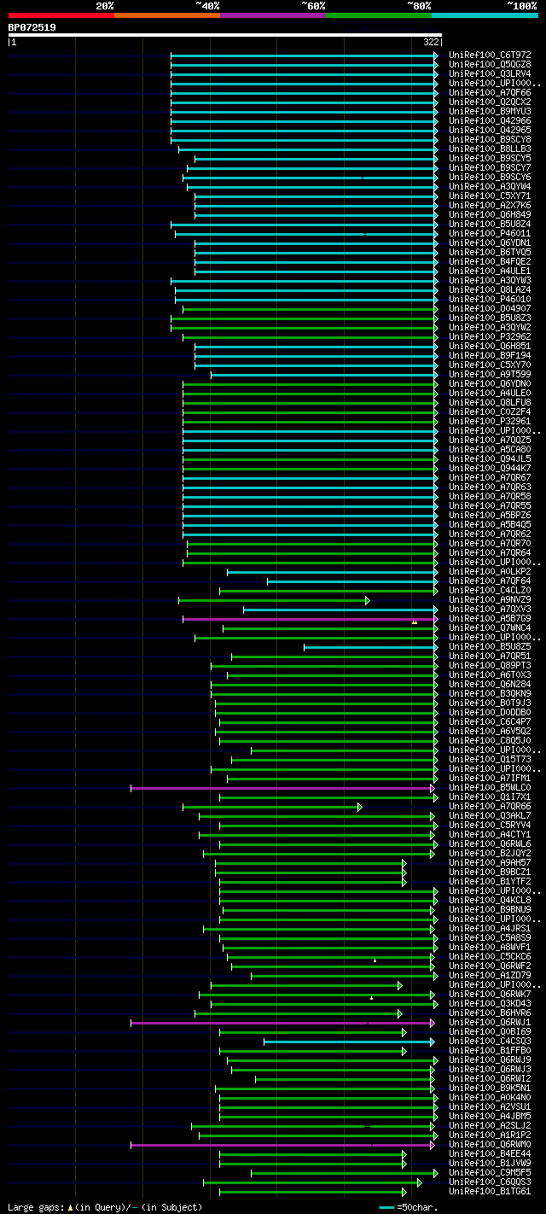Open hit UniRef100_B9MYU3
Screen dimensions: 546x1214
tap(490, 111)
